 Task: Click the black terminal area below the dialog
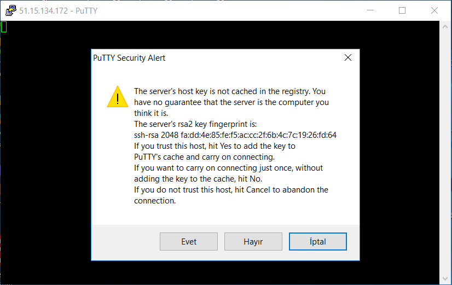[225, 272]
